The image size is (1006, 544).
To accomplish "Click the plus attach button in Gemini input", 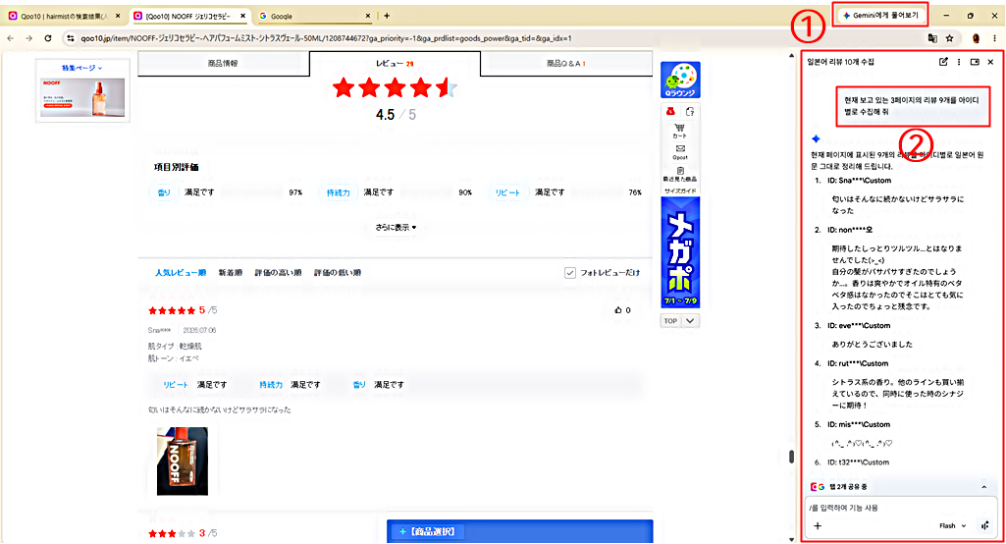I will (x=818, y=526).
